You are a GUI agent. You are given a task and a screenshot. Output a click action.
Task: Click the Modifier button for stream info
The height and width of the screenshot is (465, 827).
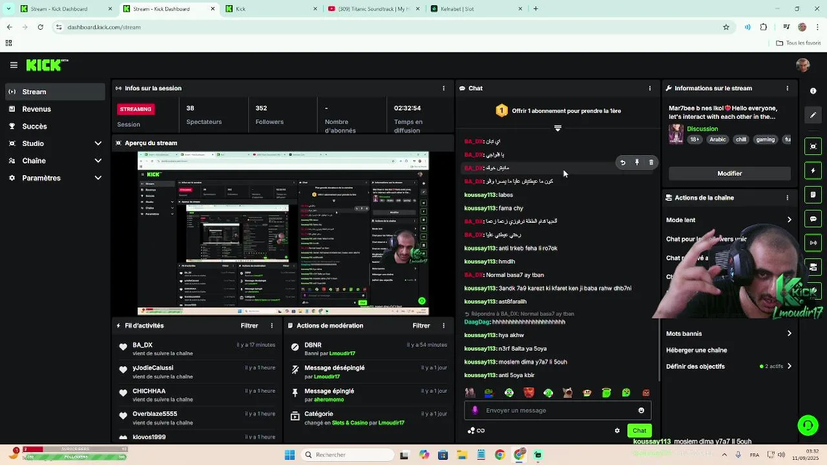(x=729, y=174)
